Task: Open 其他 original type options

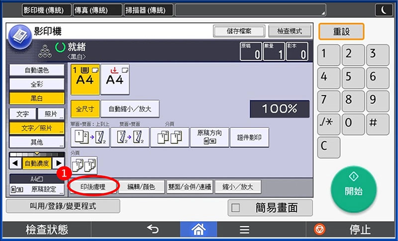Action: (37, 142)
